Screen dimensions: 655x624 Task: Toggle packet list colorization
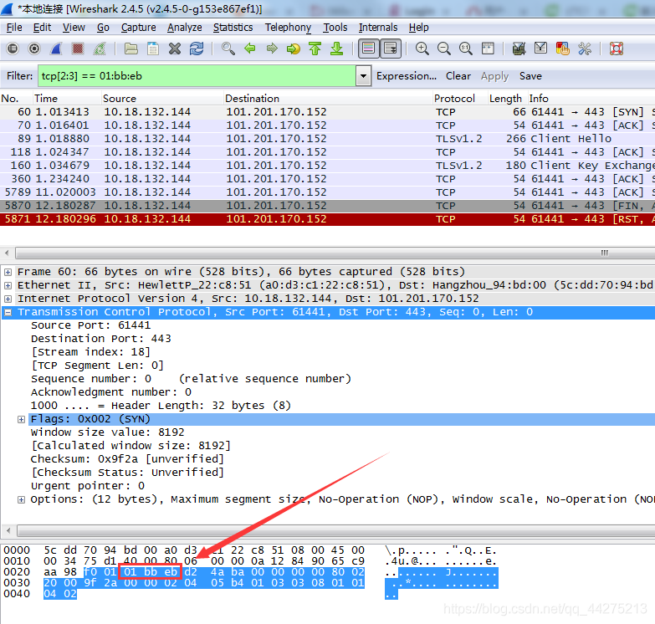(x=368, y=49)
